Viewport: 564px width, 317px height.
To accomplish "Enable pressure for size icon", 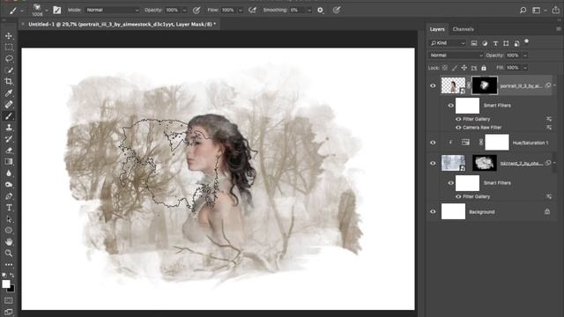I will (337, 10).
